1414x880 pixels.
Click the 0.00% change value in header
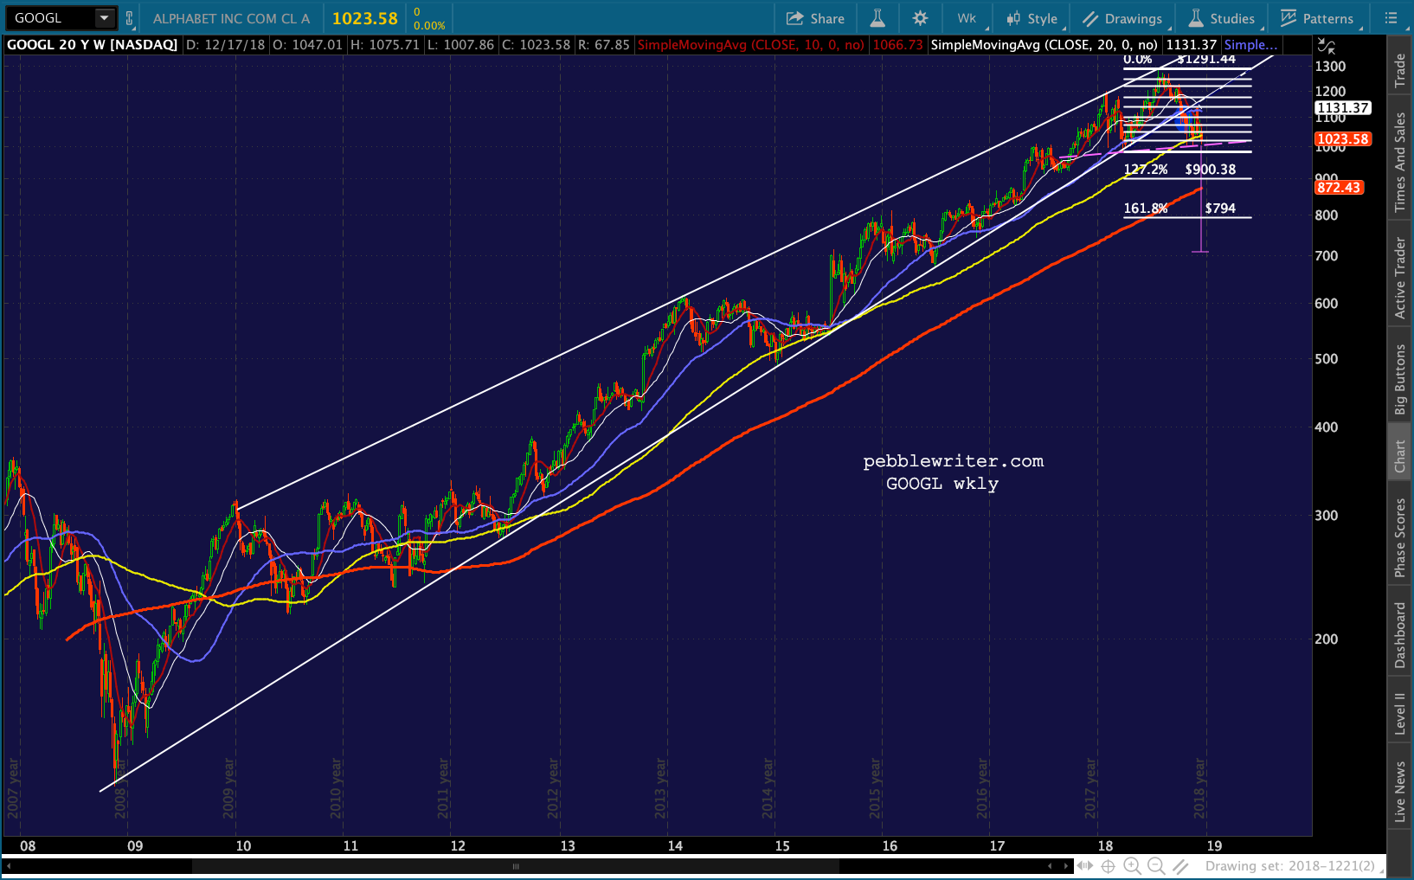pos(429,26)
